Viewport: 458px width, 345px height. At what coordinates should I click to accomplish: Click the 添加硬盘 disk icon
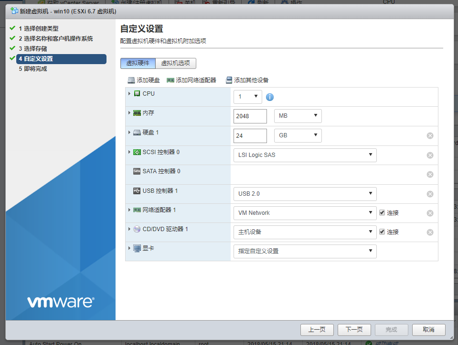click(x=131, y=80)
